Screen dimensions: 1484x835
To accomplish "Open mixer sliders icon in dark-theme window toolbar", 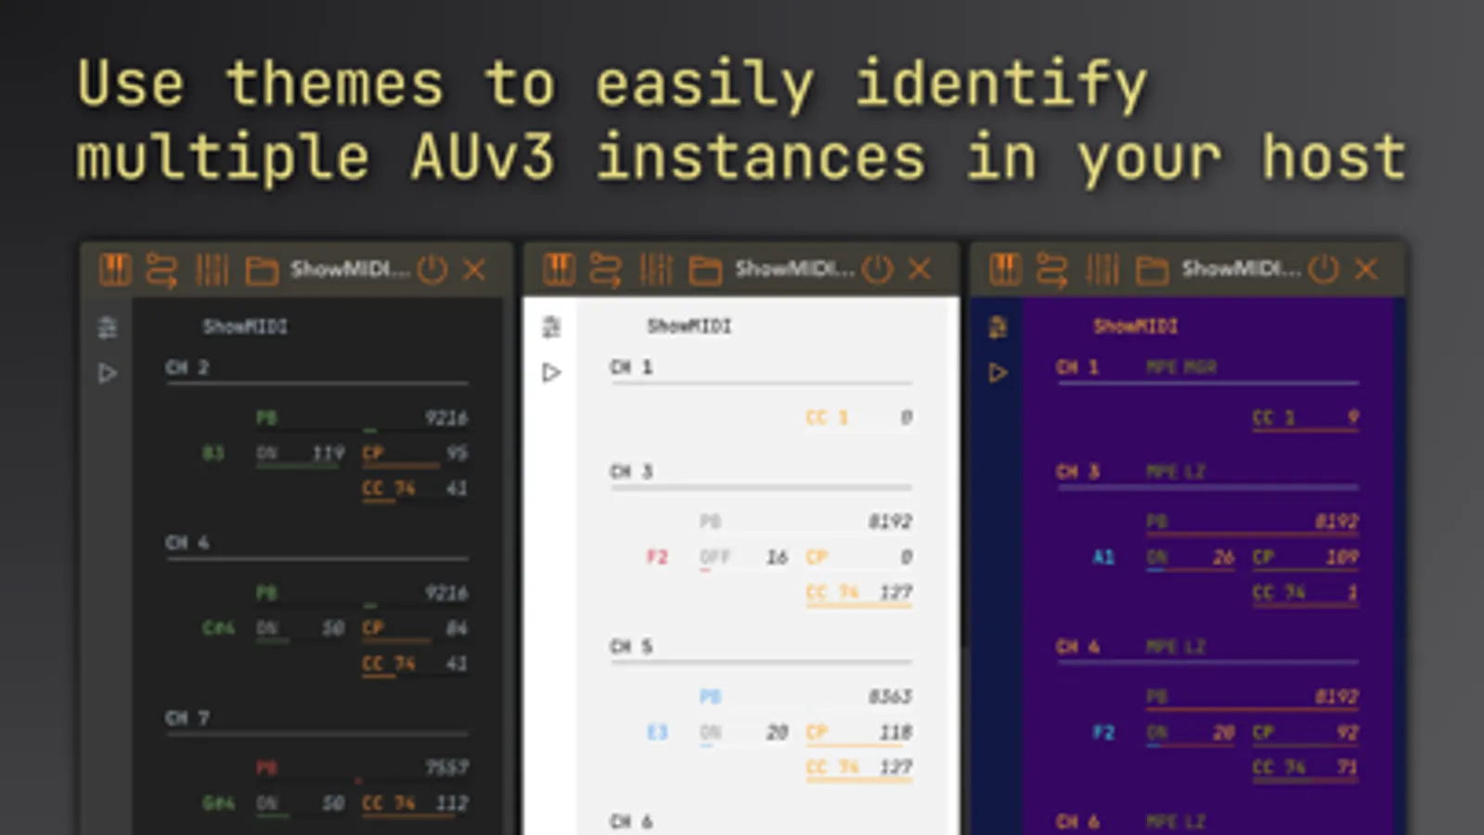I will pos(212,270).
